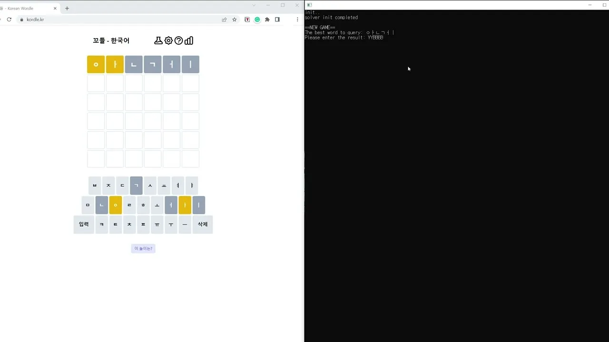Open the flask icon in Kordle header
609x342 pixels.
(x=158, y=40)
